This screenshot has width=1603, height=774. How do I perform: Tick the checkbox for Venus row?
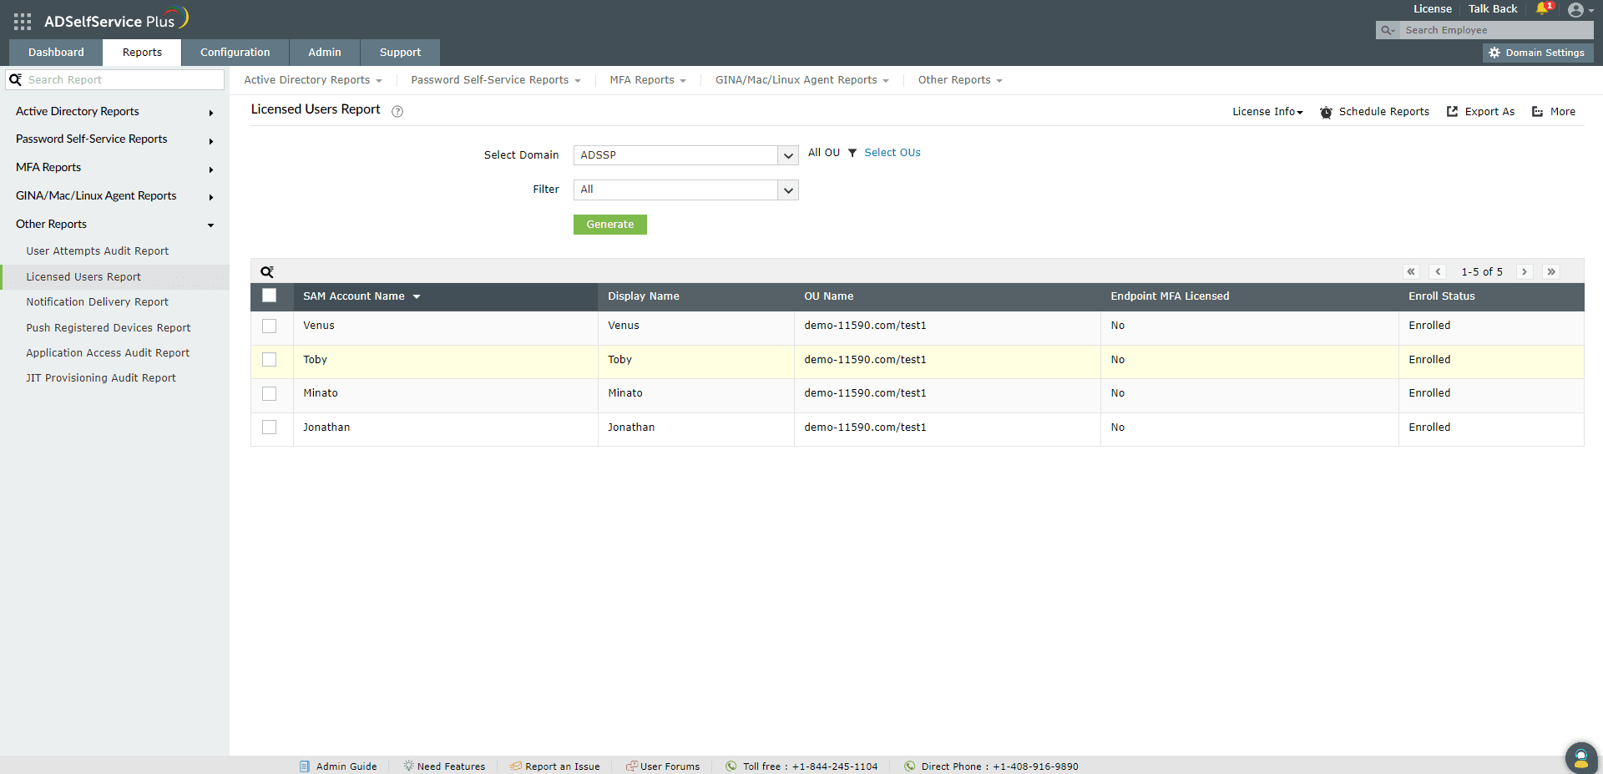(x=269, y=326)
